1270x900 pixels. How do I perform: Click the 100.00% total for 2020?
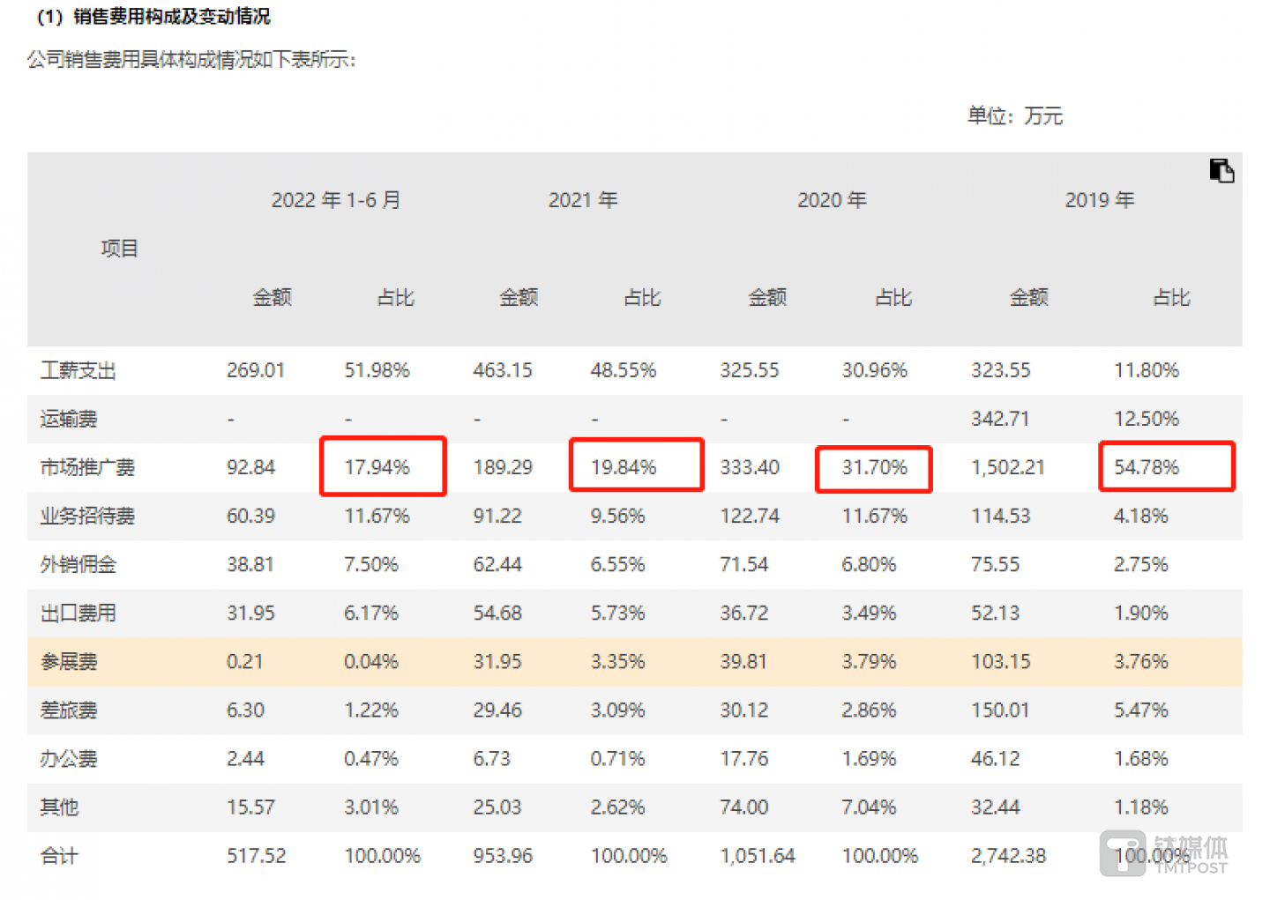click(x=880, y=854)
